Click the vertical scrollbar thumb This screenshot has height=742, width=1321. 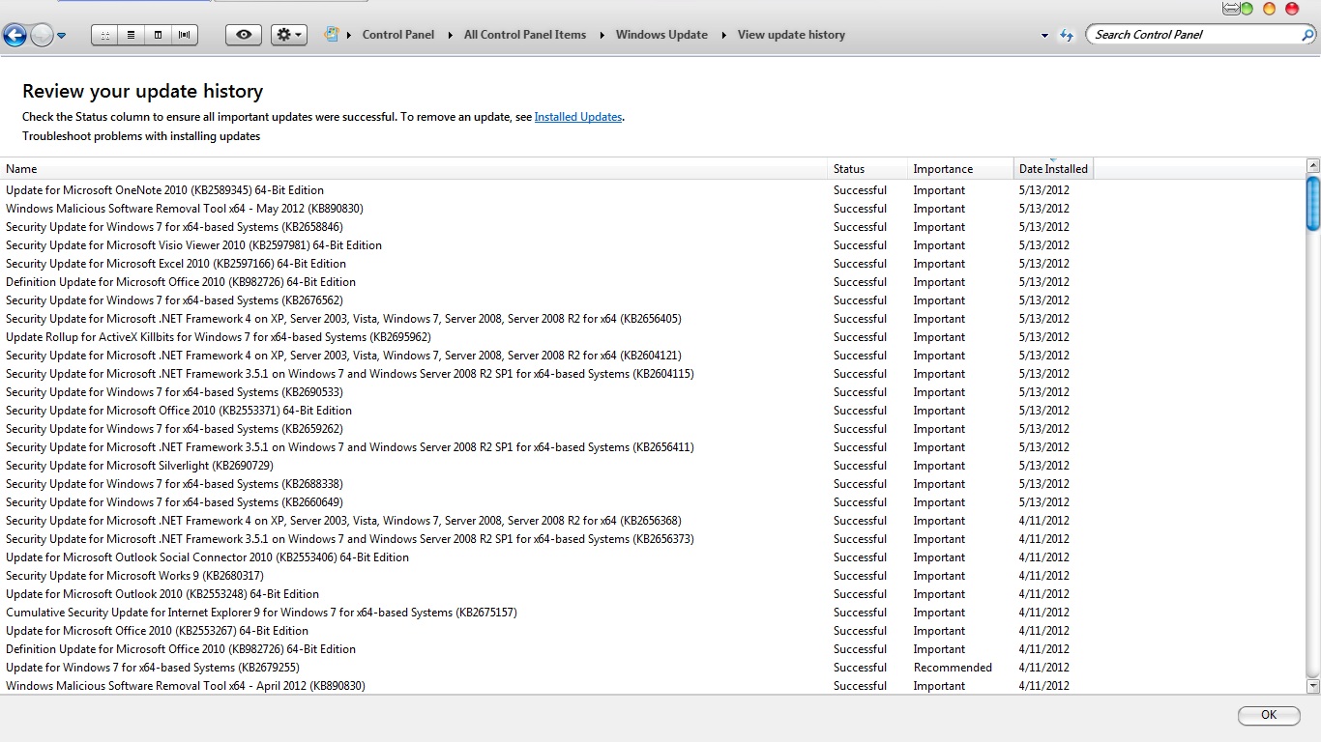[x=1313, y=203]
